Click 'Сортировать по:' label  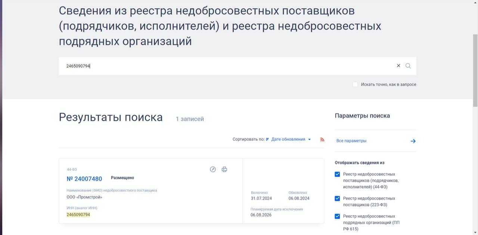pos(248,140)
